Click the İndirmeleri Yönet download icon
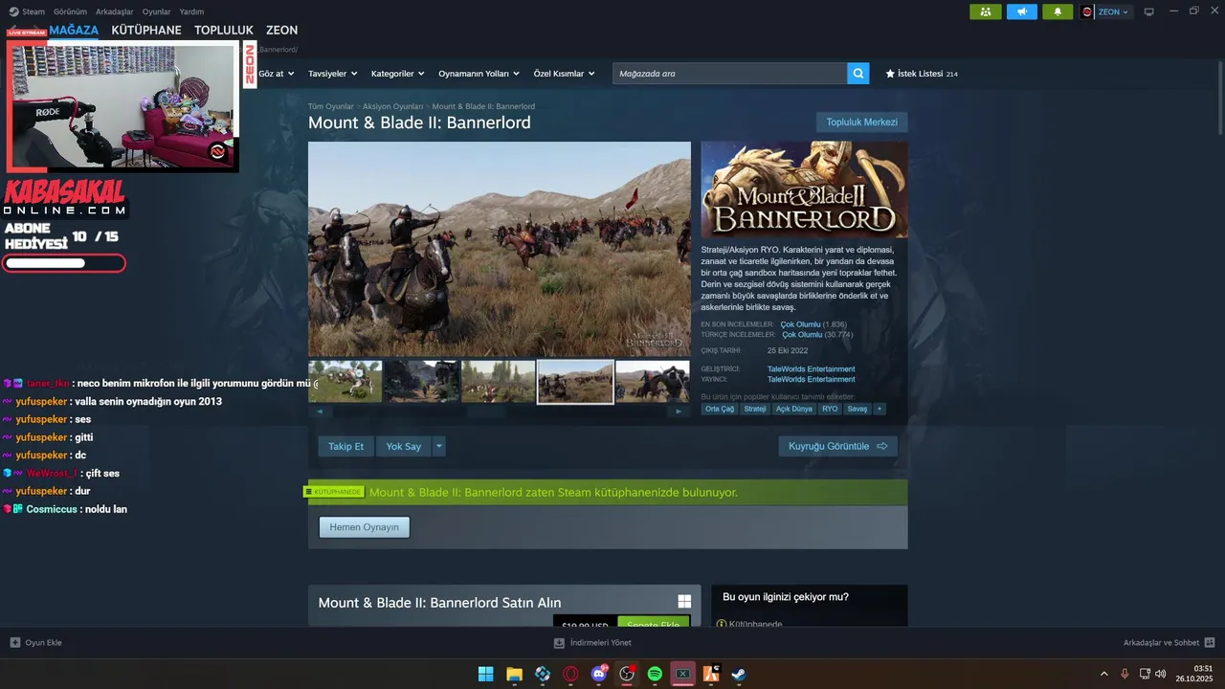This screenshot has width=1225, height=689. (x=559, y=642)
